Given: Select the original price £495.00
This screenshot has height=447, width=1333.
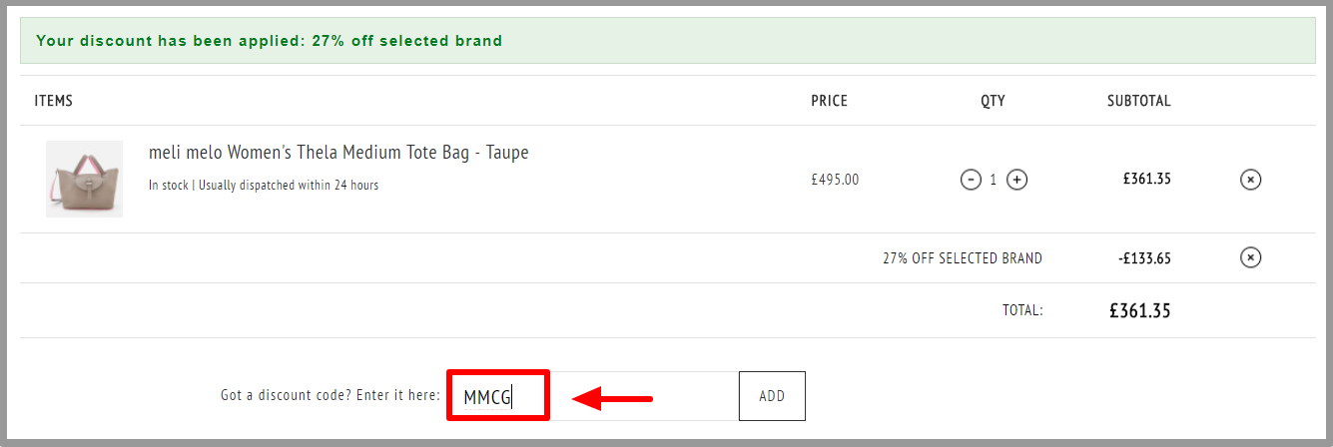Looking at the screenshot, I should 835,180.
